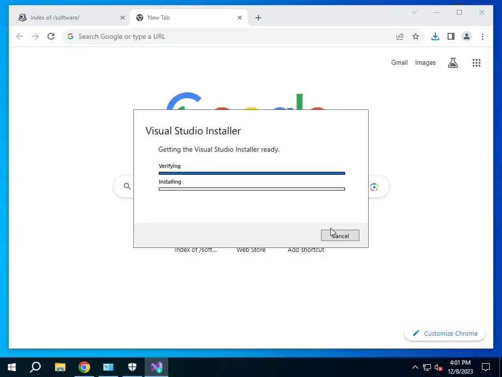
Task: Expand the tab search dropdown arrow
Action: (x=414, y=12)
